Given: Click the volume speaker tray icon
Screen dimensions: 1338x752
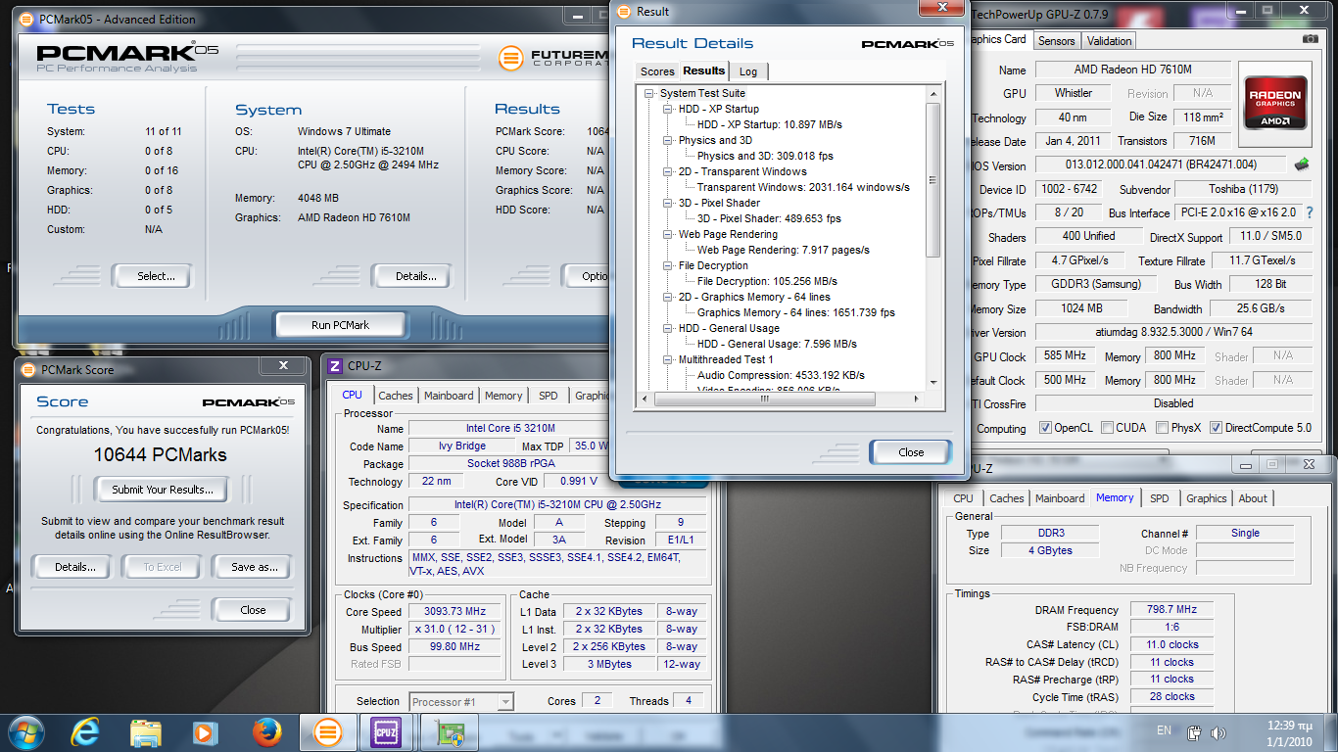Looking at the screenshot, I should point(1219,732).
